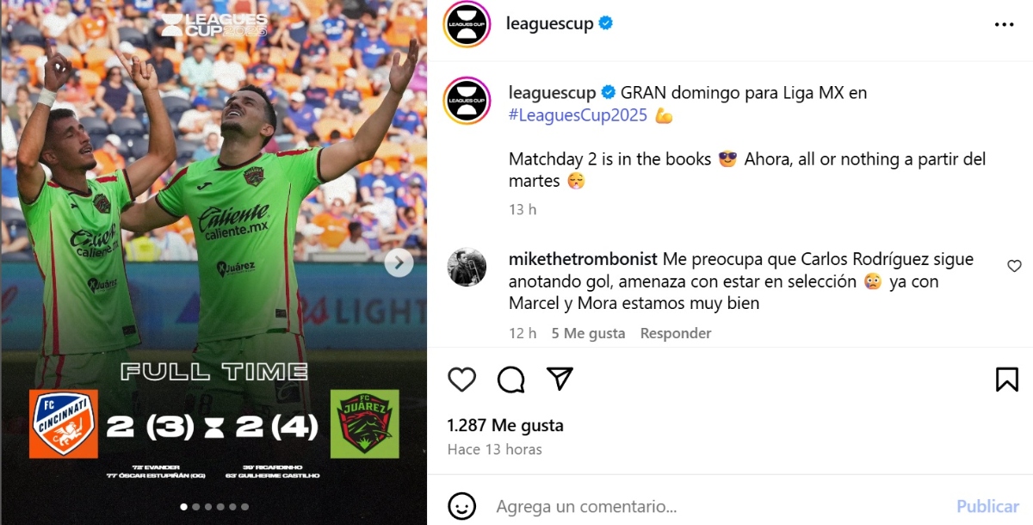The height and width of the screenshot is (525, 1033).
Task: Click the Publicar button
Action: pyautogui.click(x=988, y=506)
